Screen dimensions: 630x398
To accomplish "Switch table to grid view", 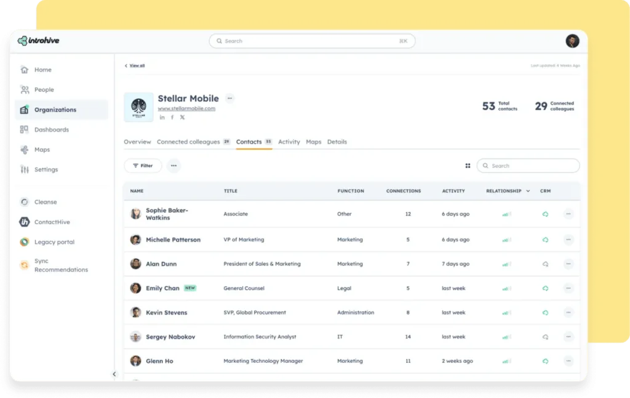I will click(x=468, y=165).
